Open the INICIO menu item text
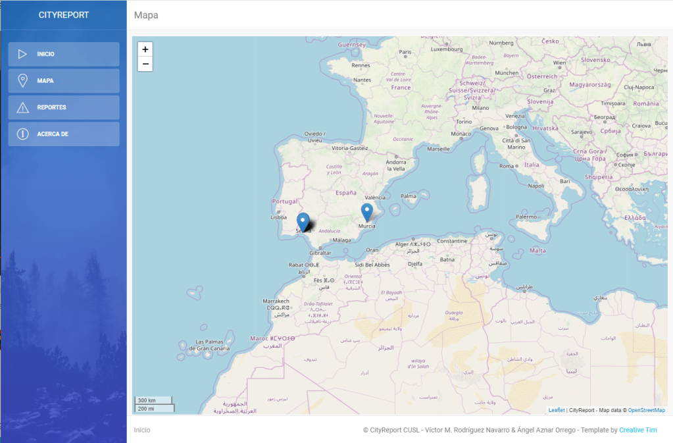673x443 pixels. 46,54
